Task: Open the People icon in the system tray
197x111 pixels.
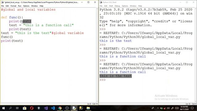Action: pyautogui.click(x=153, y=108)
